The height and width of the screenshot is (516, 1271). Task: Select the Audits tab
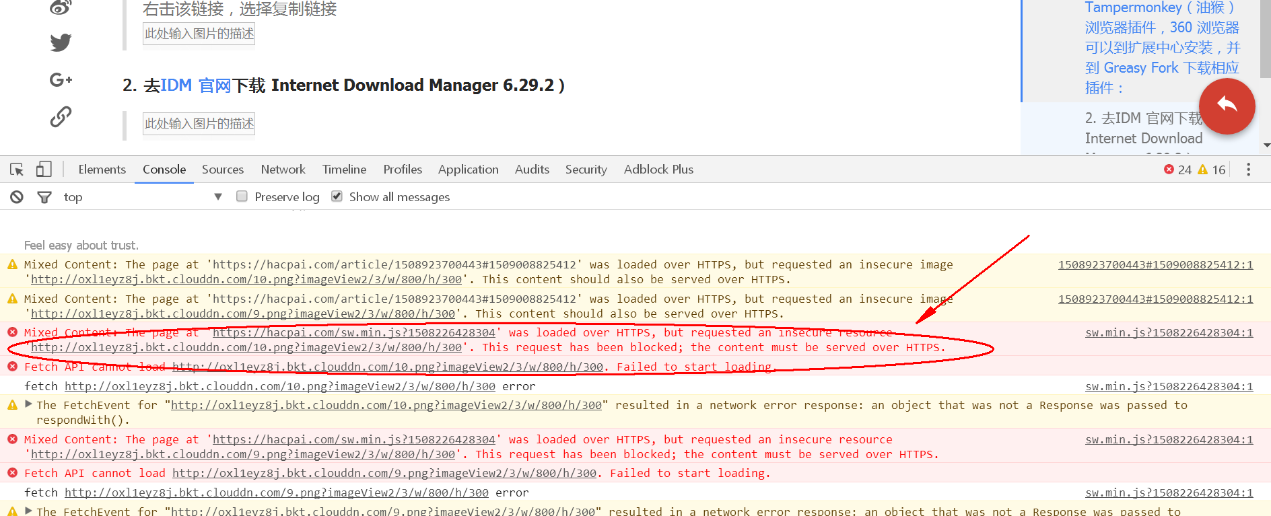[x=532, y=170]
